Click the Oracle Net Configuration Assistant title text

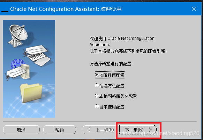pyautogui.click(x=66, y=9)
